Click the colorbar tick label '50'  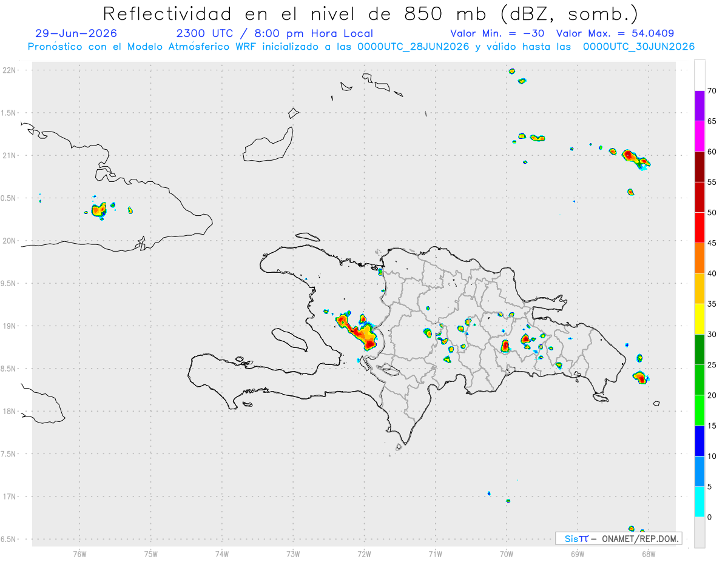(x=712, y=213)
